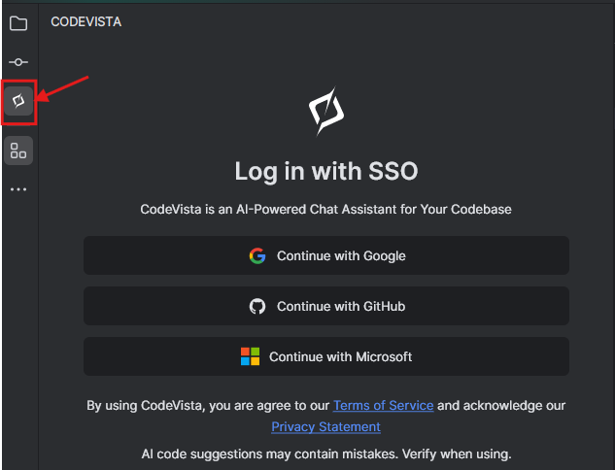
Task: Open the Project folder tool window
Action: [x=18, y=23]
